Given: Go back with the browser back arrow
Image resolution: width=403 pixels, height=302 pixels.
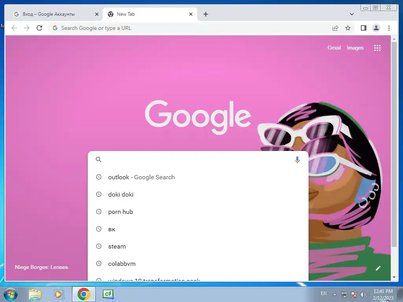Looking at the screenshot, I should click(x=14, y=28).
